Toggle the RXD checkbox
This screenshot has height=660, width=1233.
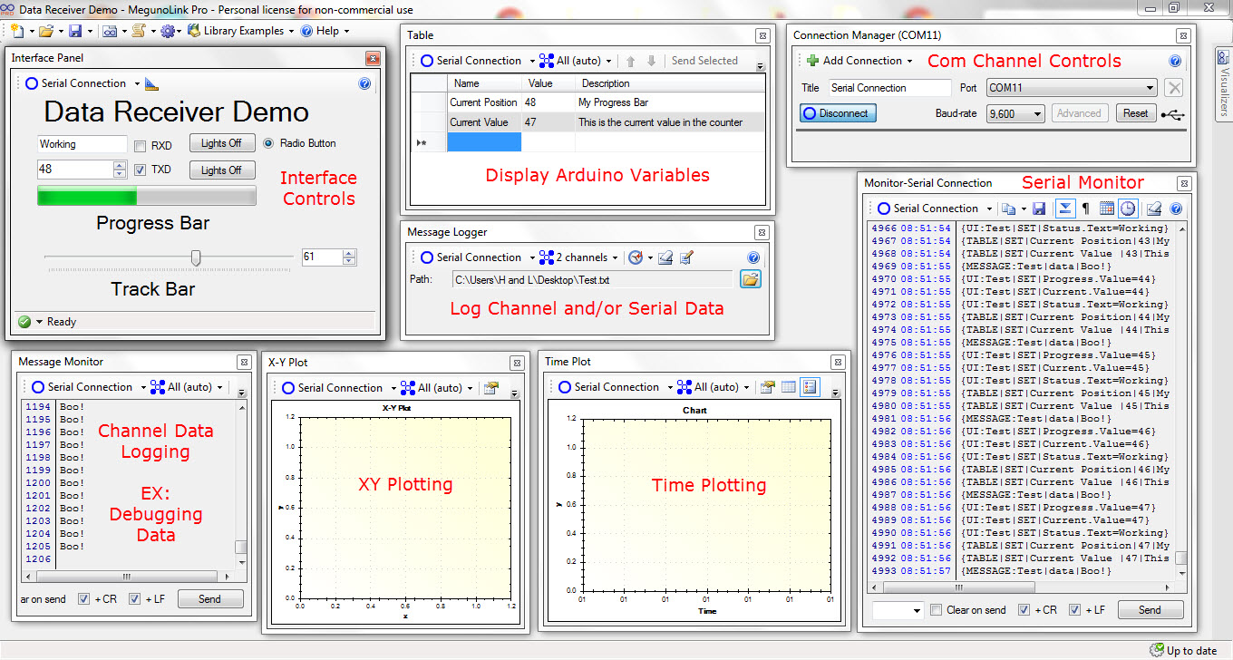point(140,146)
